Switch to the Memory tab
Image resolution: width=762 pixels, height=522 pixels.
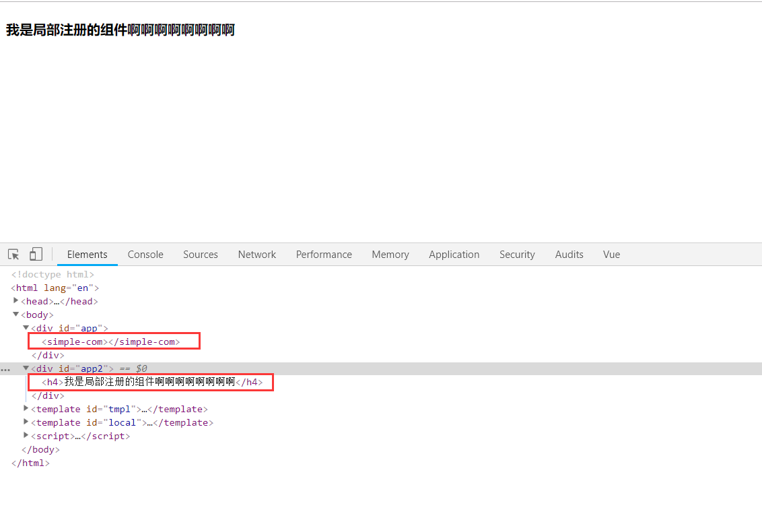390,255
